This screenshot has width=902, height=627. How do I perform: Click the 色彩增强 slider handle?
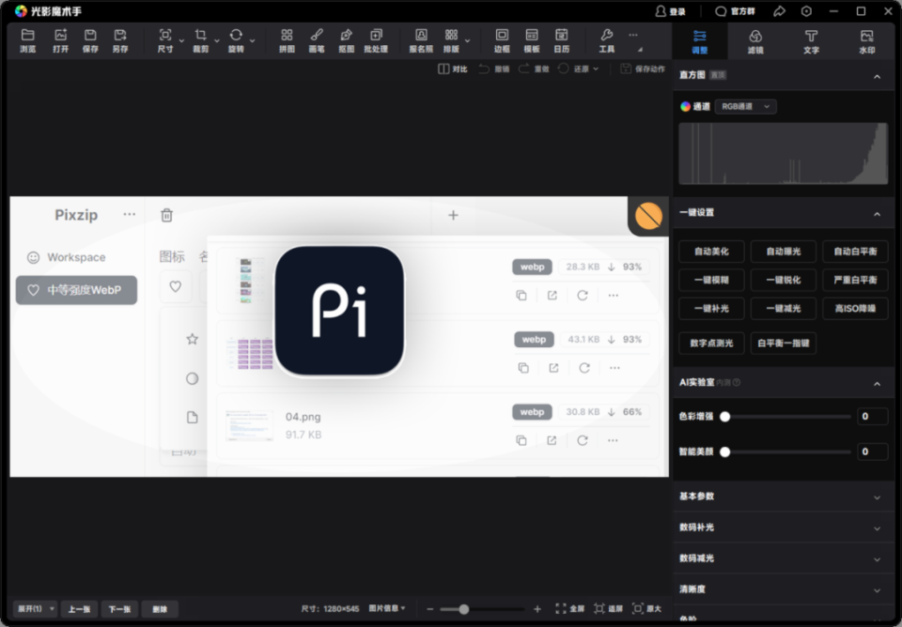tap(724, 417)
